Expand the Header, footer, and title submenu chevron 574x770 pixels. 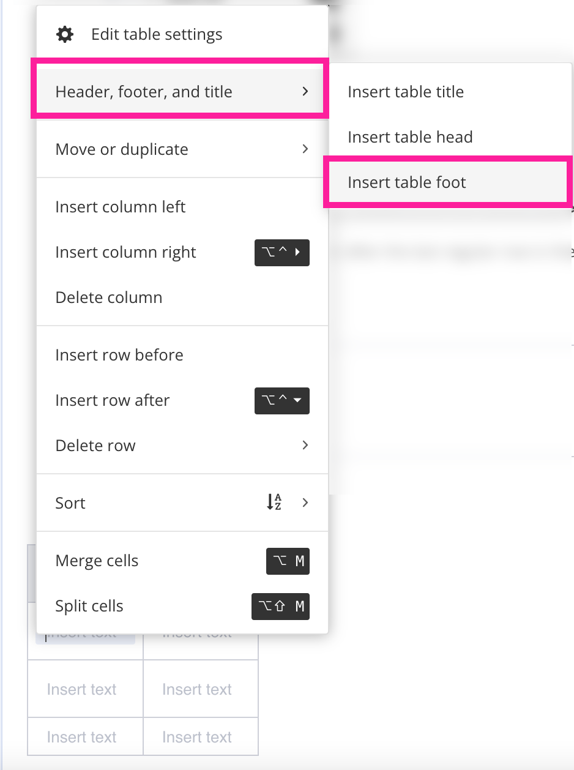coord(304,91)
